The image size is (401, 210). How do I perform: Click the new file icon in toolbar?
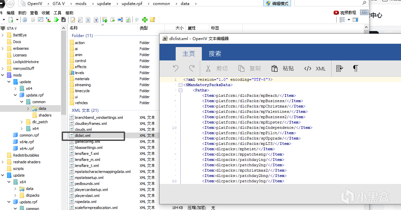pos(11,20)
